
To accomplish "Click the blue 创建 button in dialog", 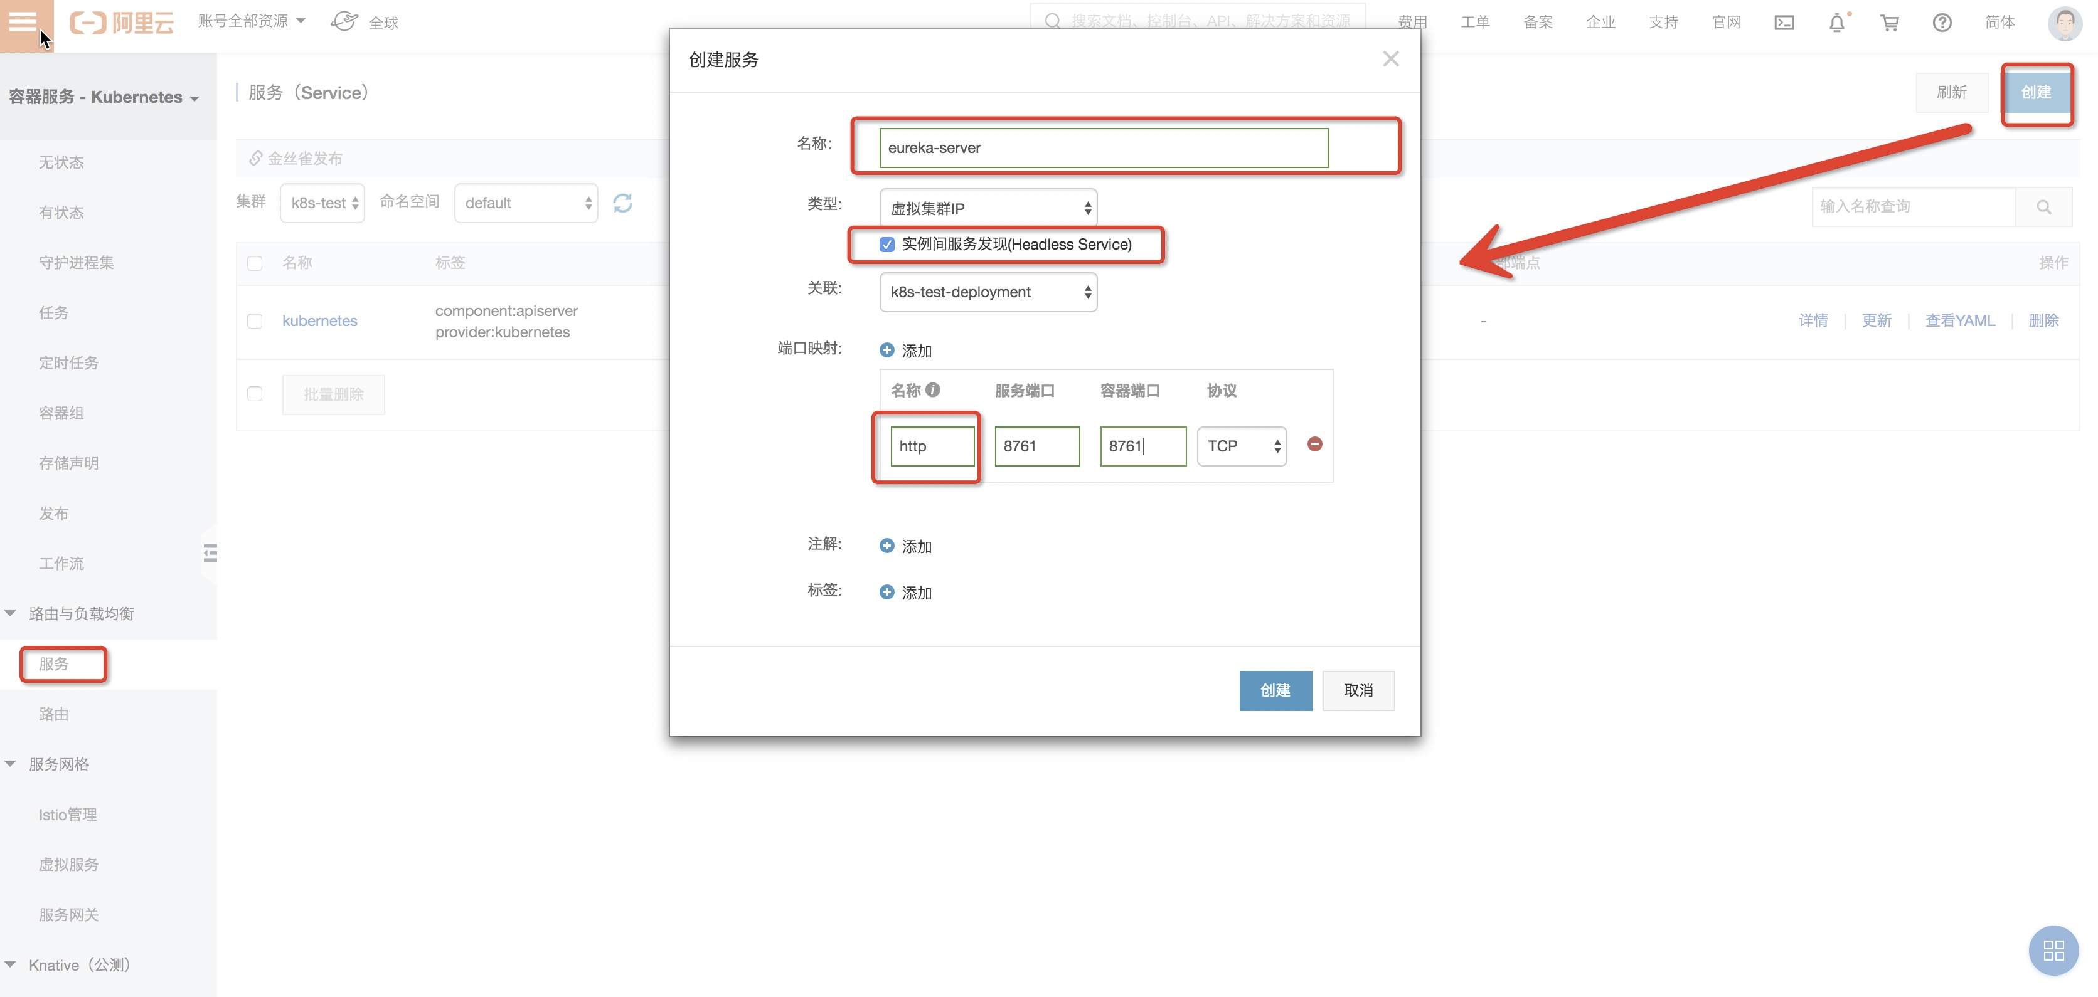I will (1275, 691).
